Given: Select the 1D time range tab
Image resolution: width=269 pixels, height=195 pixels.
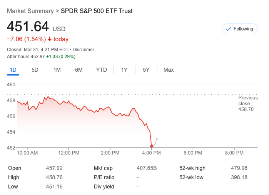Looking at the screenshot, I should 13,70.
